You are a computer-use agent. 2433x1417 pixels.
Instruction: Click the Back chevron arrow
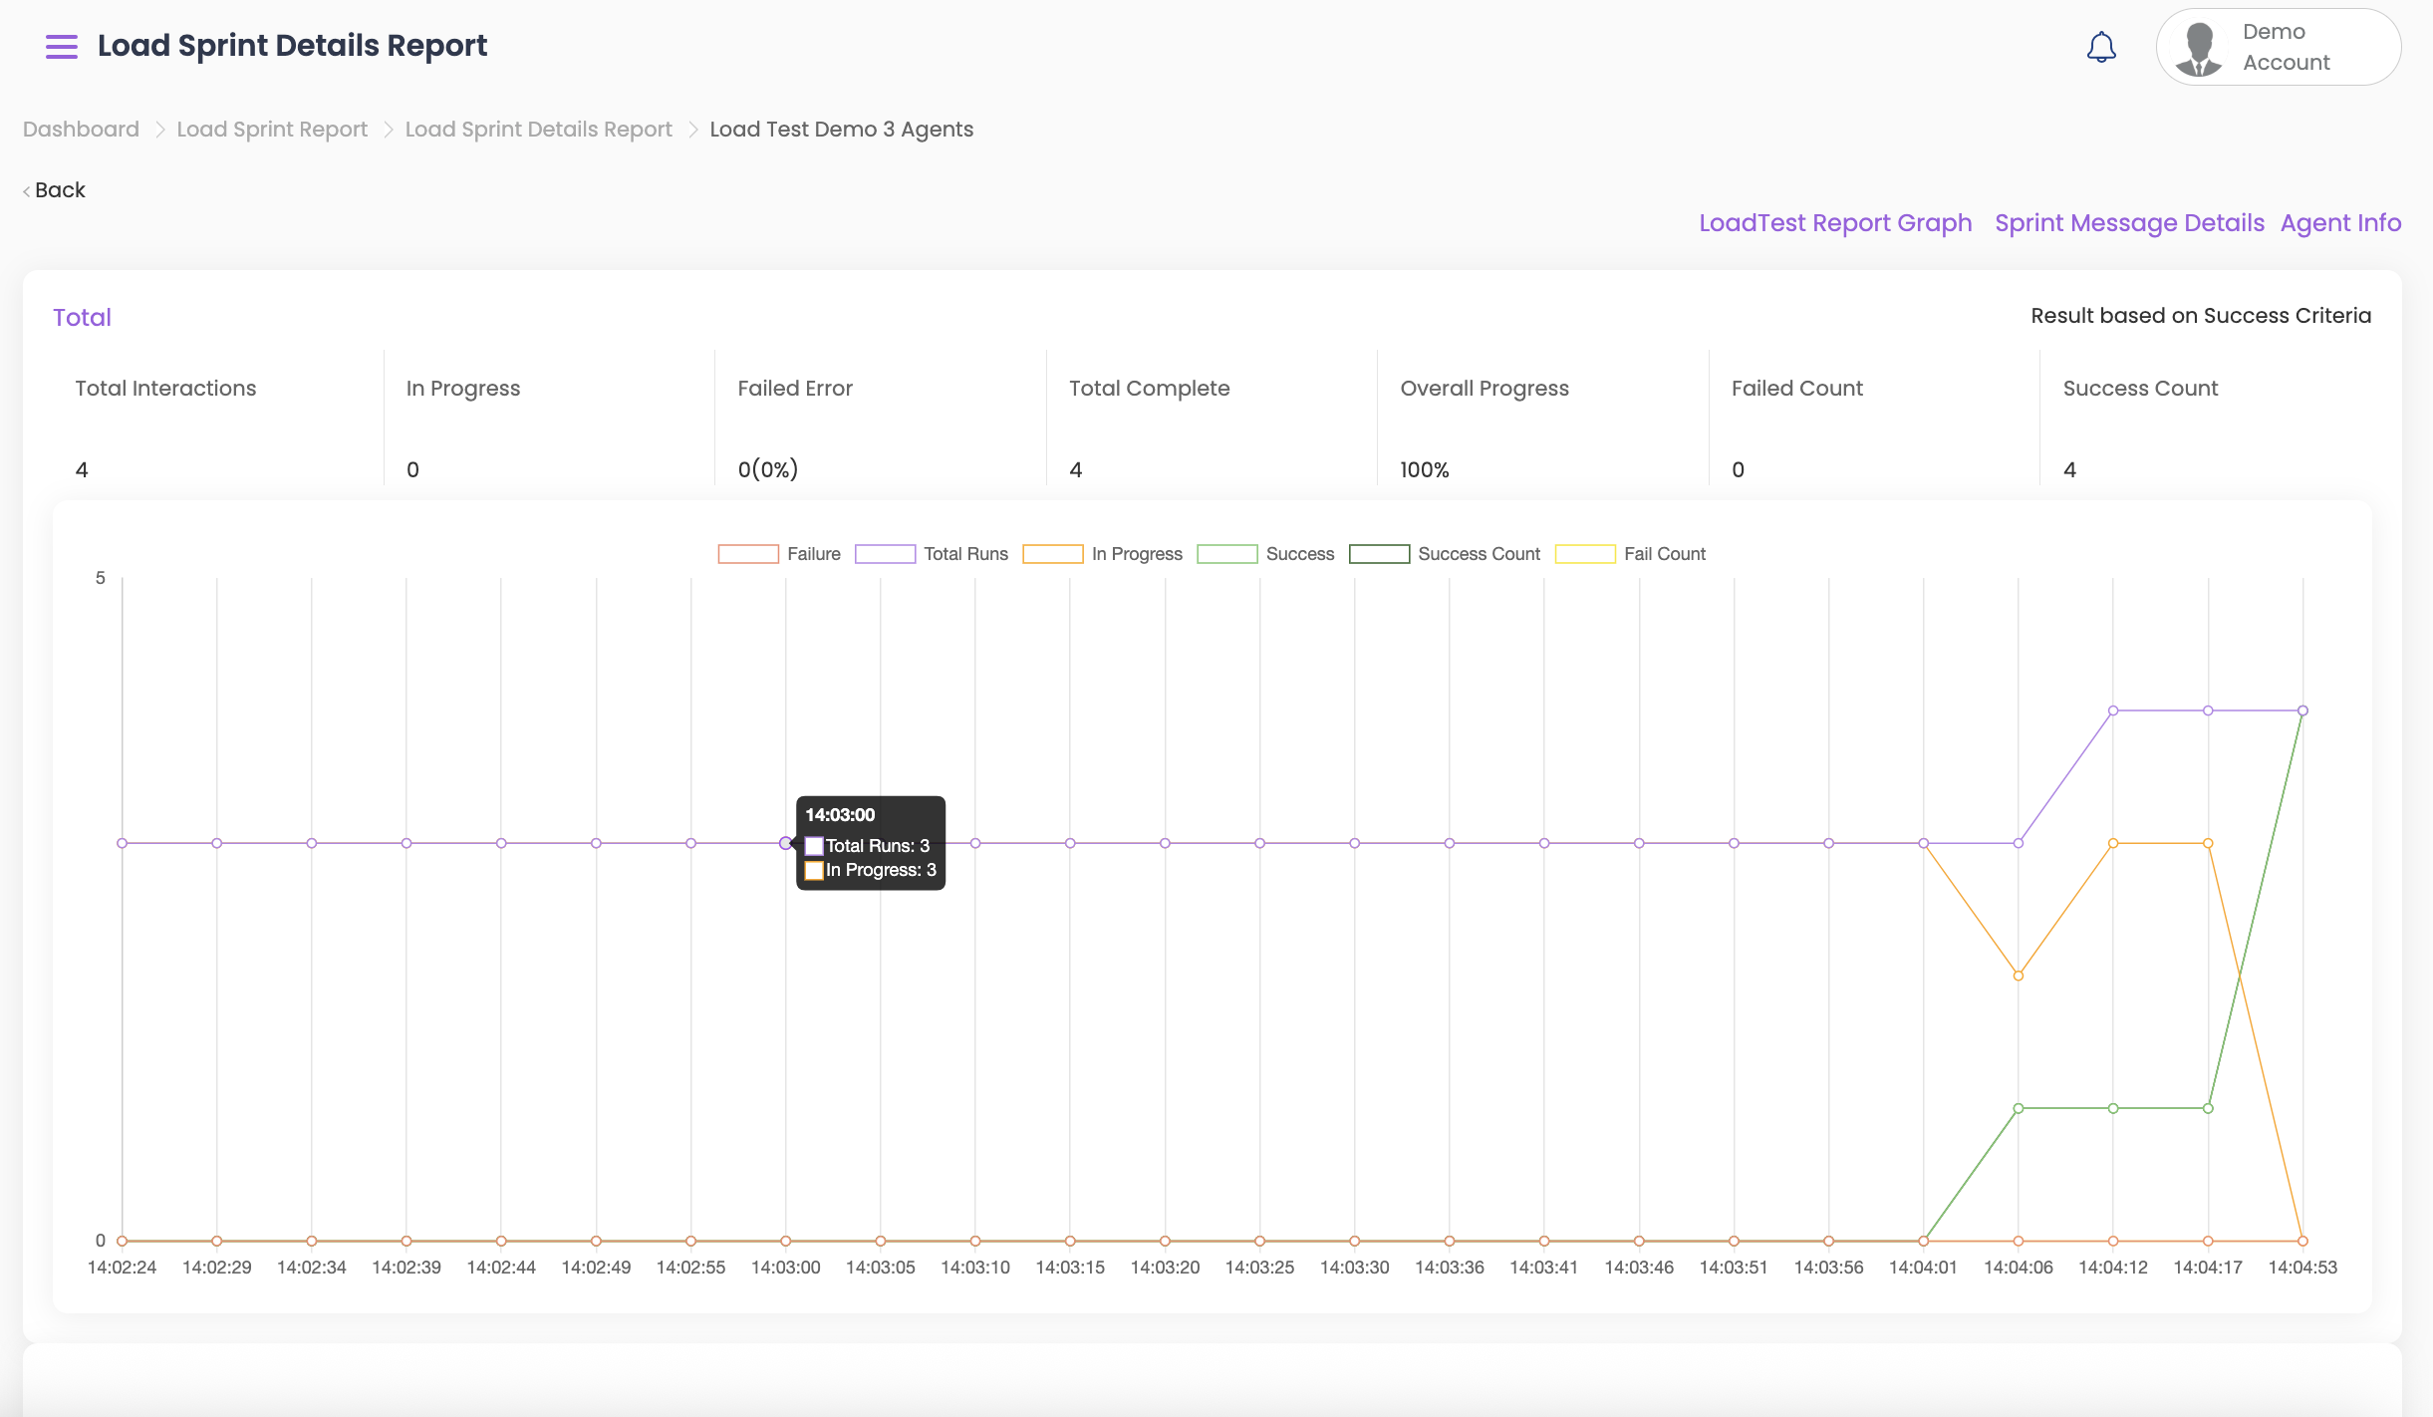[27, 191]
